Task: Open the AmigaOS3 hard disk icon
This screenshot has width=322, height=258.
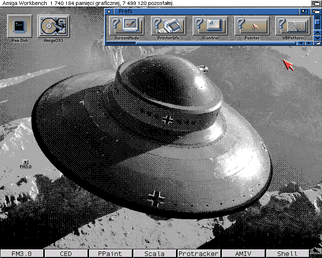Action: tap(53, 26)
